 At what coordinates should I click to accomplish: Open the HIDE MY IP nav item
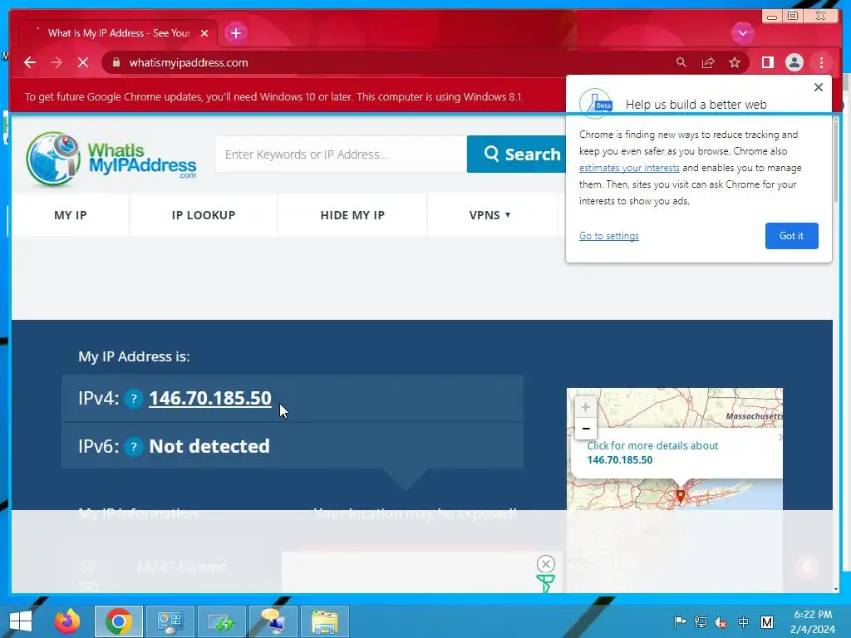click(352, 215)
